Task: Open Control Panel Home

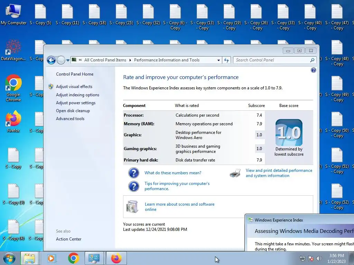Action: click(75, 74)
